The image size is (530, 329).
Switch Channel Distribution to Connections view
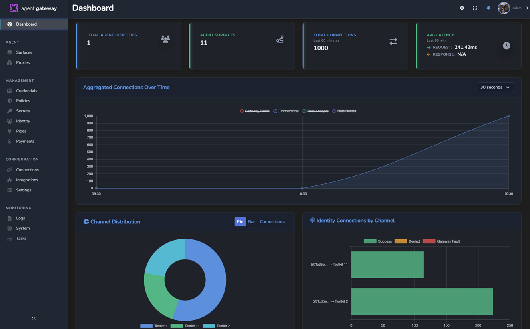tap(272, 221)
